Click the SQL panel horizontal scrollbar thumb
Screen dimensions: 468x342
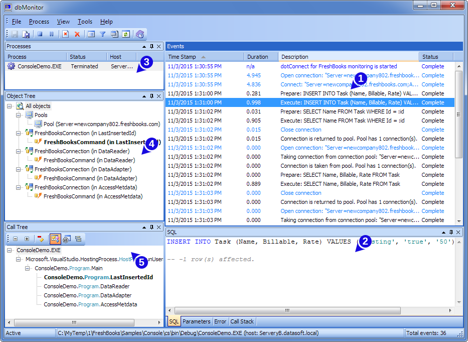coord(287,310)
